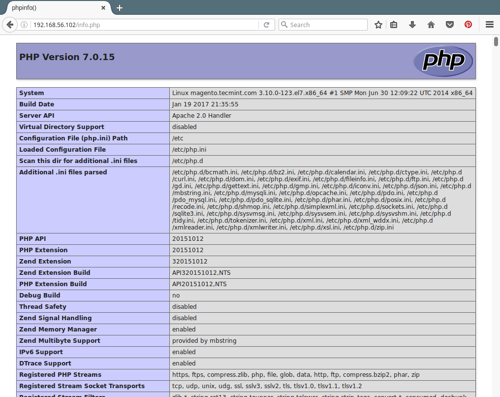Image resolution: width=500 pixels, height=397 pixels.
Task: Click the Scan this dir label
Action: click(x=78, y=161)
